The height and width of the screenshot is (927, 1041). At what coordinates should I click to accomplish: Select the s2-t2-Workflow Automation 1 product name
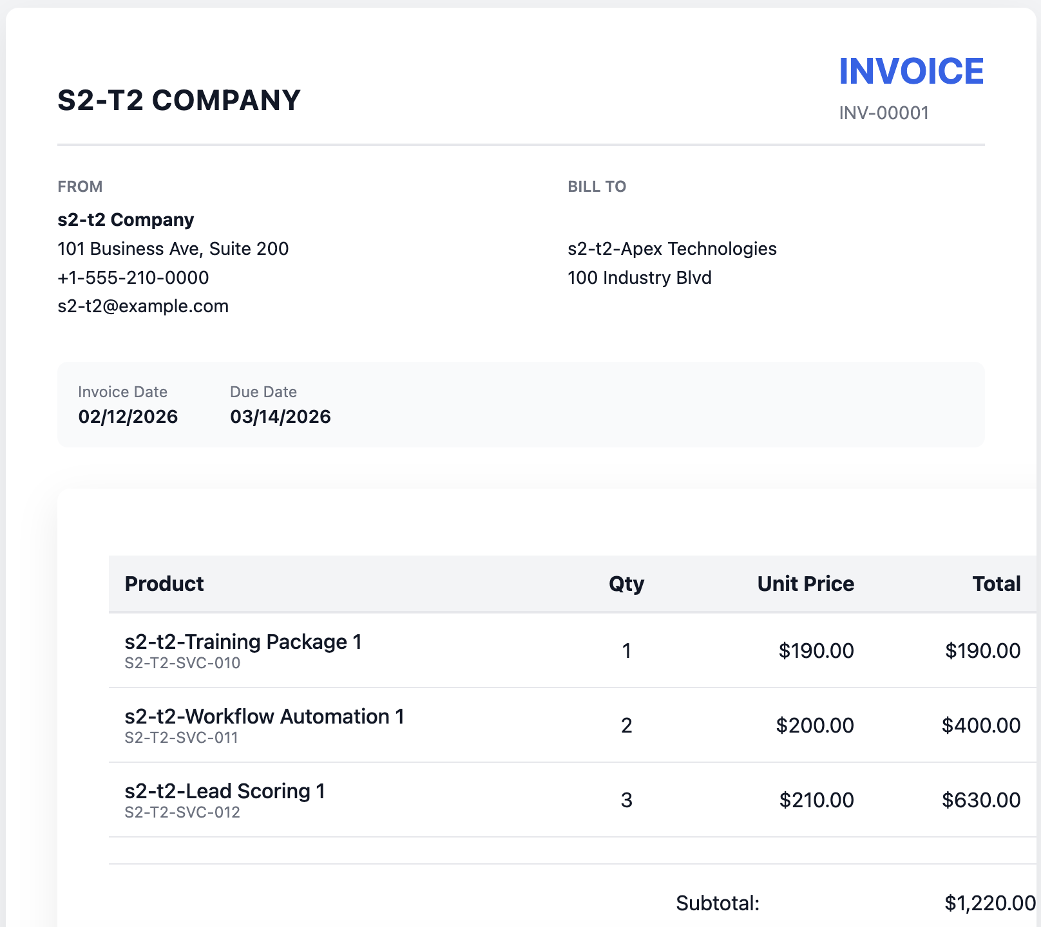coord(264,717)
